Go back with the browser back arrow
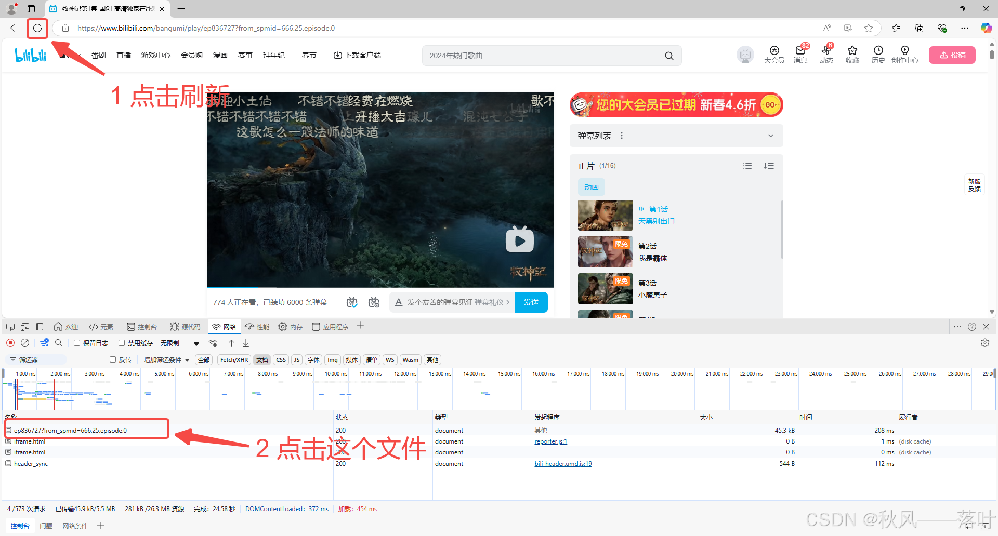Viewport: 998px width, 536px height. [x=15, y=28]
